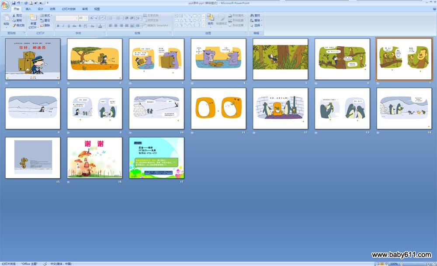Delete the slide with 删除
This screenshot has width=437, height=266.
coord(45,25)
